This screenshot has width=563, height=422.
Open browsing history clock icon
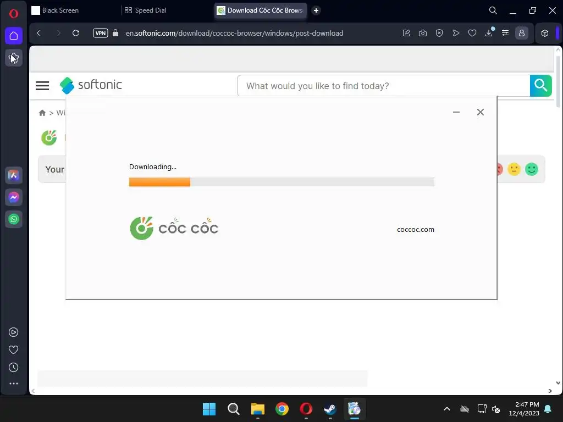click(13, 368)
